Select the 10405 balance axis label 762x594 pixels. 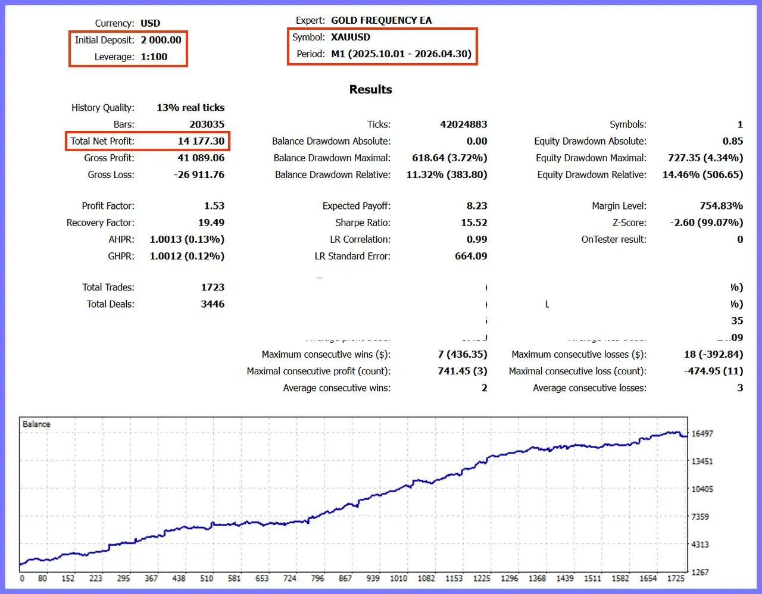pos(702,489)
